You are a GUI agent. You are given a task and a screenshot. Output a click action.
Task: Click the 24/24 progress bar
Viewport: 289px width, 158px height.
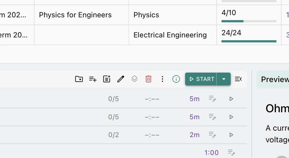pos(249,41)
